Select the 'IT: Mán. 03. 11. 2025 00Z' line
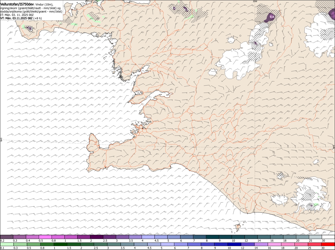The image size is (335, 250). [17, 15]
